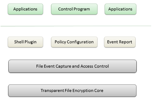Click 'Access Control' text in the gray bar
This screenshot has width=154, height=103.
pyautogui.click(x=95, y=66)
